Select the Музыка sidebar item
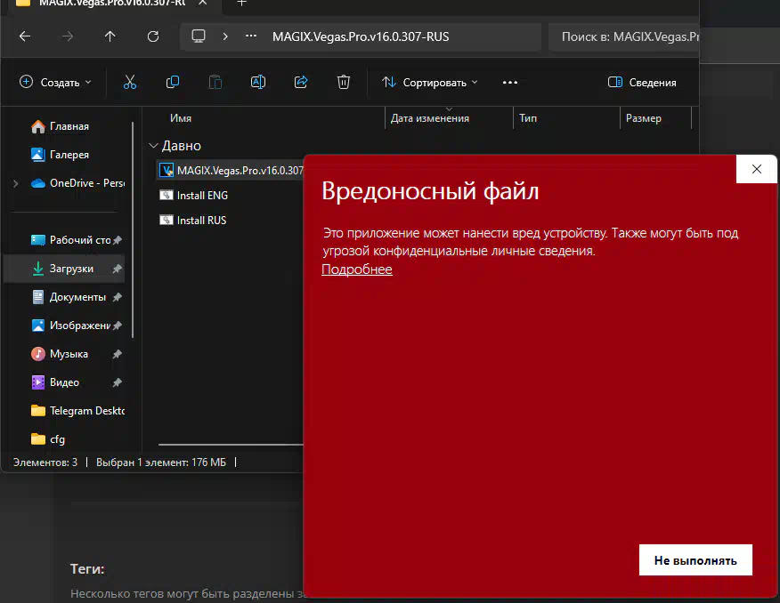This screenshot has width=780, height=603. tap(69, 354)
